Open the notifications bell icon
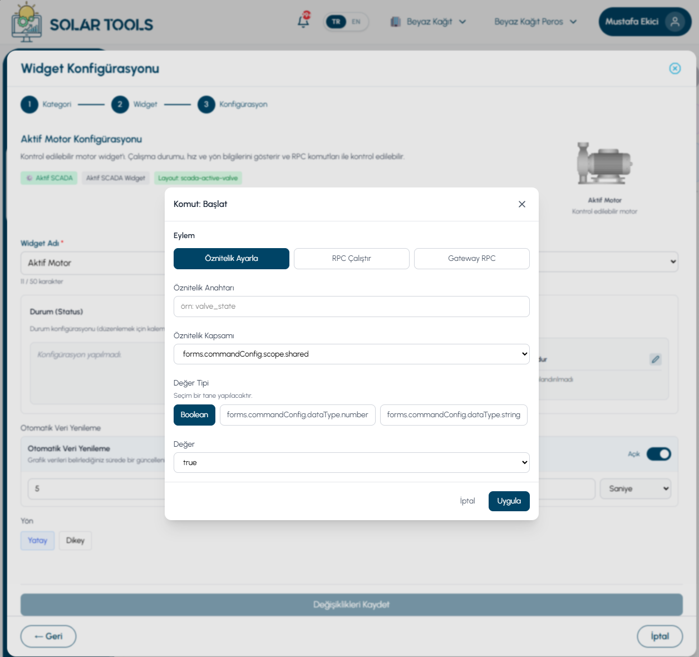Viewport: 699px width, 657px height. [304, 21]
